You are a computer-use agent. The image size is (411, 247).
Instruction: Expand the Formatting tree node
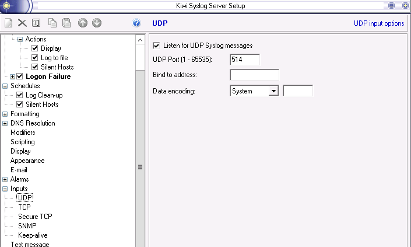click(5, 114)
